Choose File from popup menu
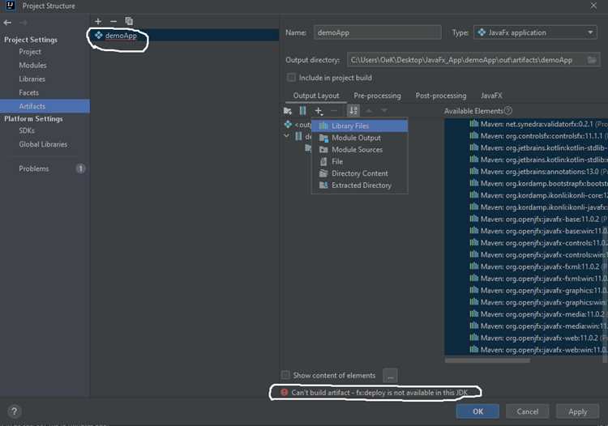Image resolution: width=608 pixels, height=426 pixels. (x=359, y=161)
